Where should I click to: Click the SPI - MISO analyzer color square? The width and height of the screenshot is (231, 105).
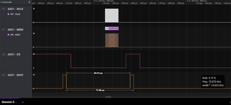pos(8,35)
